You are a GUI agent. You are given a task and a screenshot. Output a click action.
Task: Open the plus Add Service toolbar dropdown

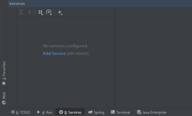pyautogui.click(x=60, y=12)
